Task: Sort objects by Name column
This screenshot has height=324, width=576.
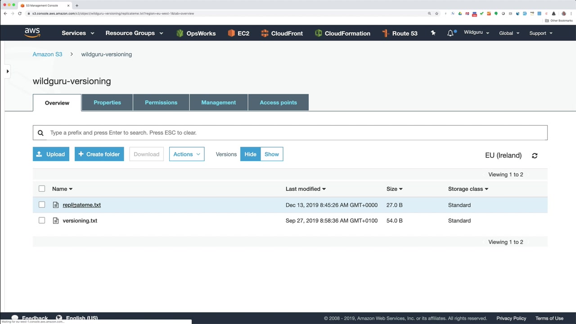Action: 62,189
